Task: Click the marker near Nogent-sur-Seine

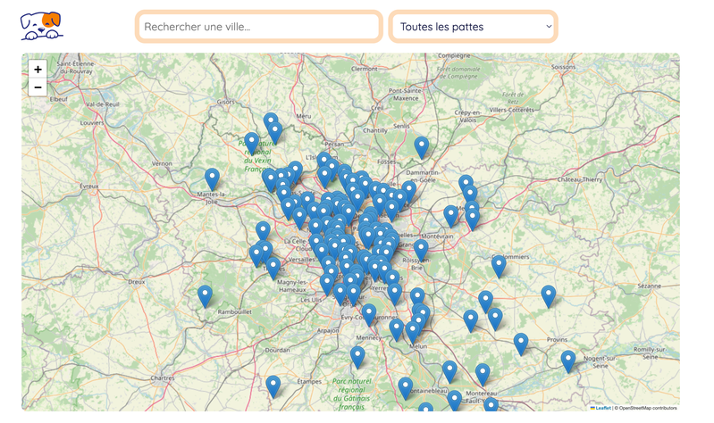Action: pos(567,361)
